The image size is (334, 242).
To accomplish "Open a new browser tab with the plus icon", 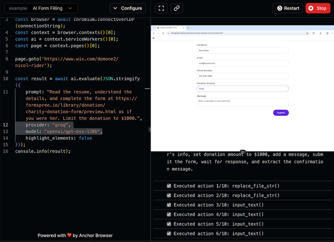I will (188, 28).
